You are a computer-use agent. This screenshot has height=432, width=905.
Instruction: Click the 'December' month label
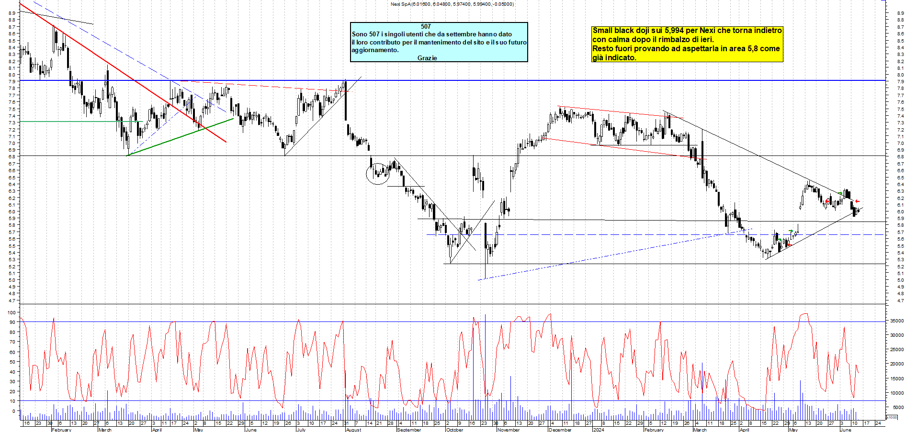pyautogui.click(x=560, y=430)
